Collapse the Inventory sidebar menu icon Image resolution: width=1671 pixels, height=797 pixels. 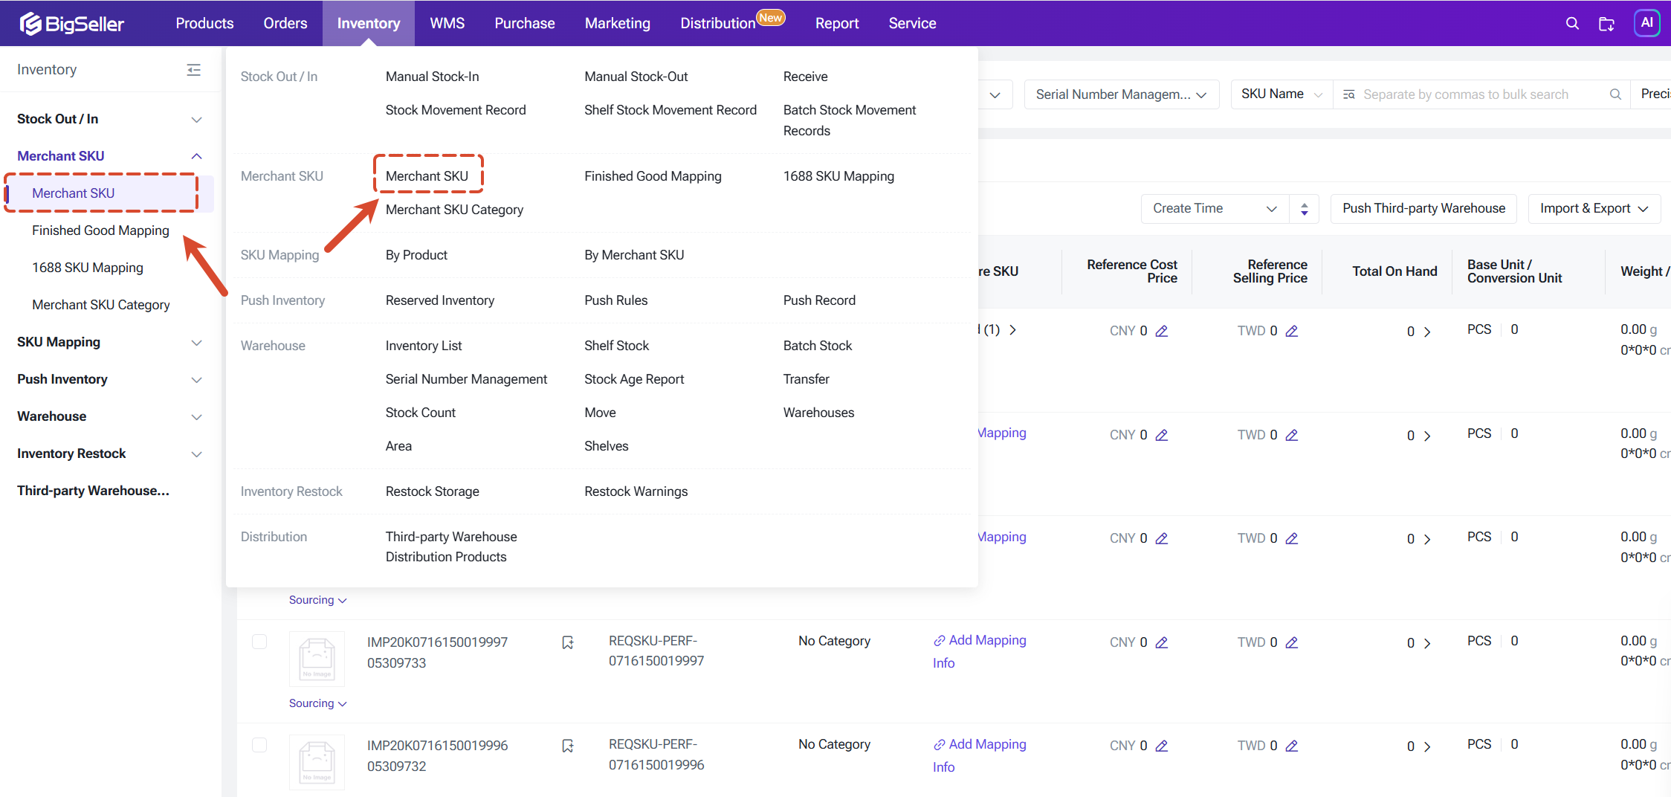click(193, 70)
